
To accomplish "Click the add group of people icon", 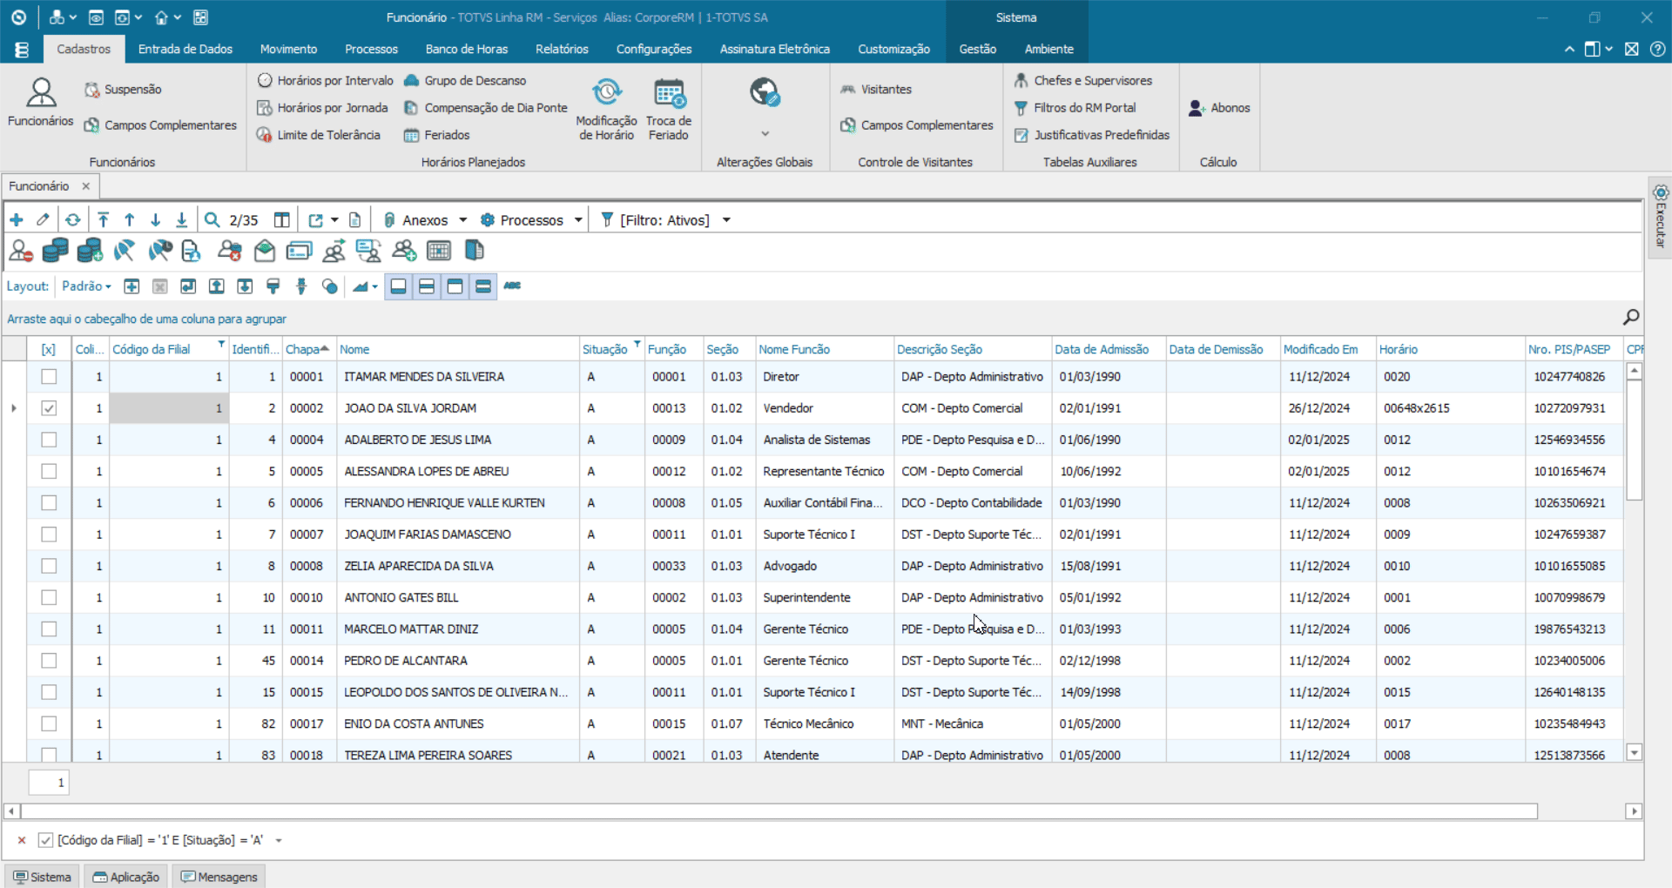I will tap(404, 252).
